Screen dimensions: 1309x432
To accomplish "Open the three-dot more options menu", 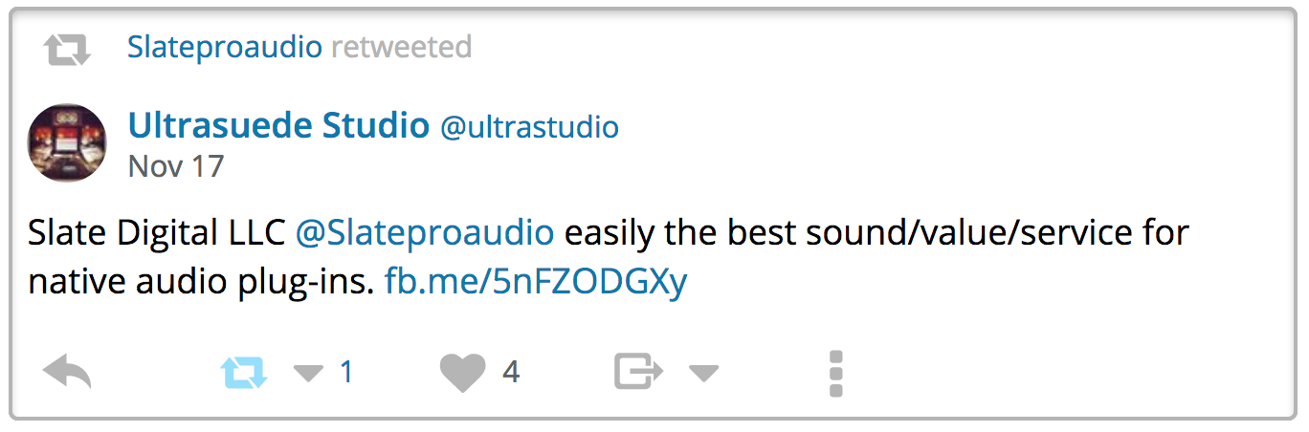I will pyautogui.click(x=835, y=373).
